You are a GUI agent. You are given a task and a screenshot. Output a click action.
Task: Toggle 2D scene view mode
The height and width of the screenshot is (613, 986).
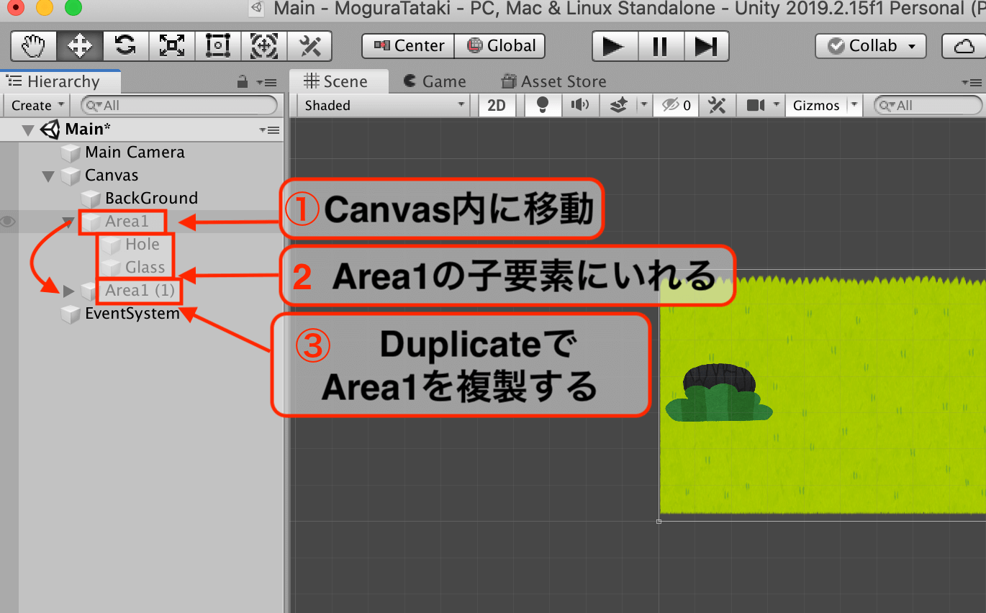(x=497, y=105)
